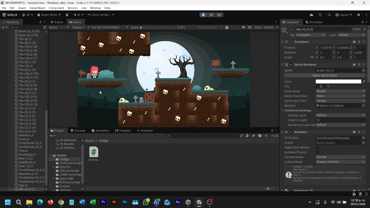The image size is (370, 208).
Task: Open the Help question mark icon
Action: point(358,15)
